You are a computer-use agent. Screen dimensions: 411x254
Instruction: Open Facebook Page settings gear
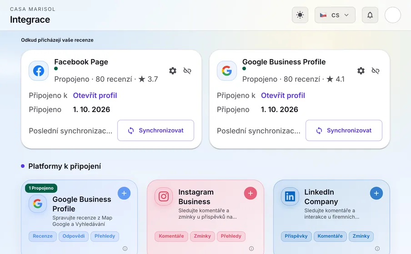173,71
